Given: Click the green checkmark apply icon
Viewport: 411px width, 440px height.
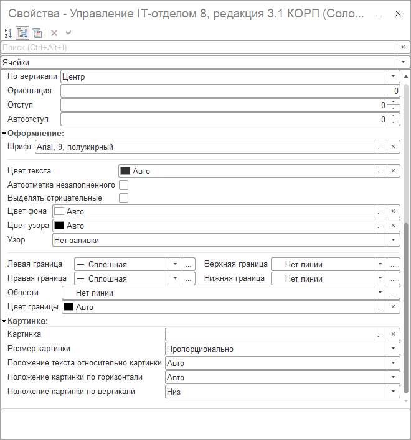Looking at the screenshot, I should pyautogui.click(x=68, y=33).
